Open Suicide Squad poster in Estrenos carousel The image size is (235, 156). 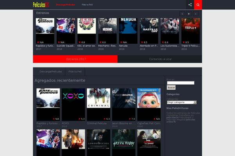tap(66, 31)
